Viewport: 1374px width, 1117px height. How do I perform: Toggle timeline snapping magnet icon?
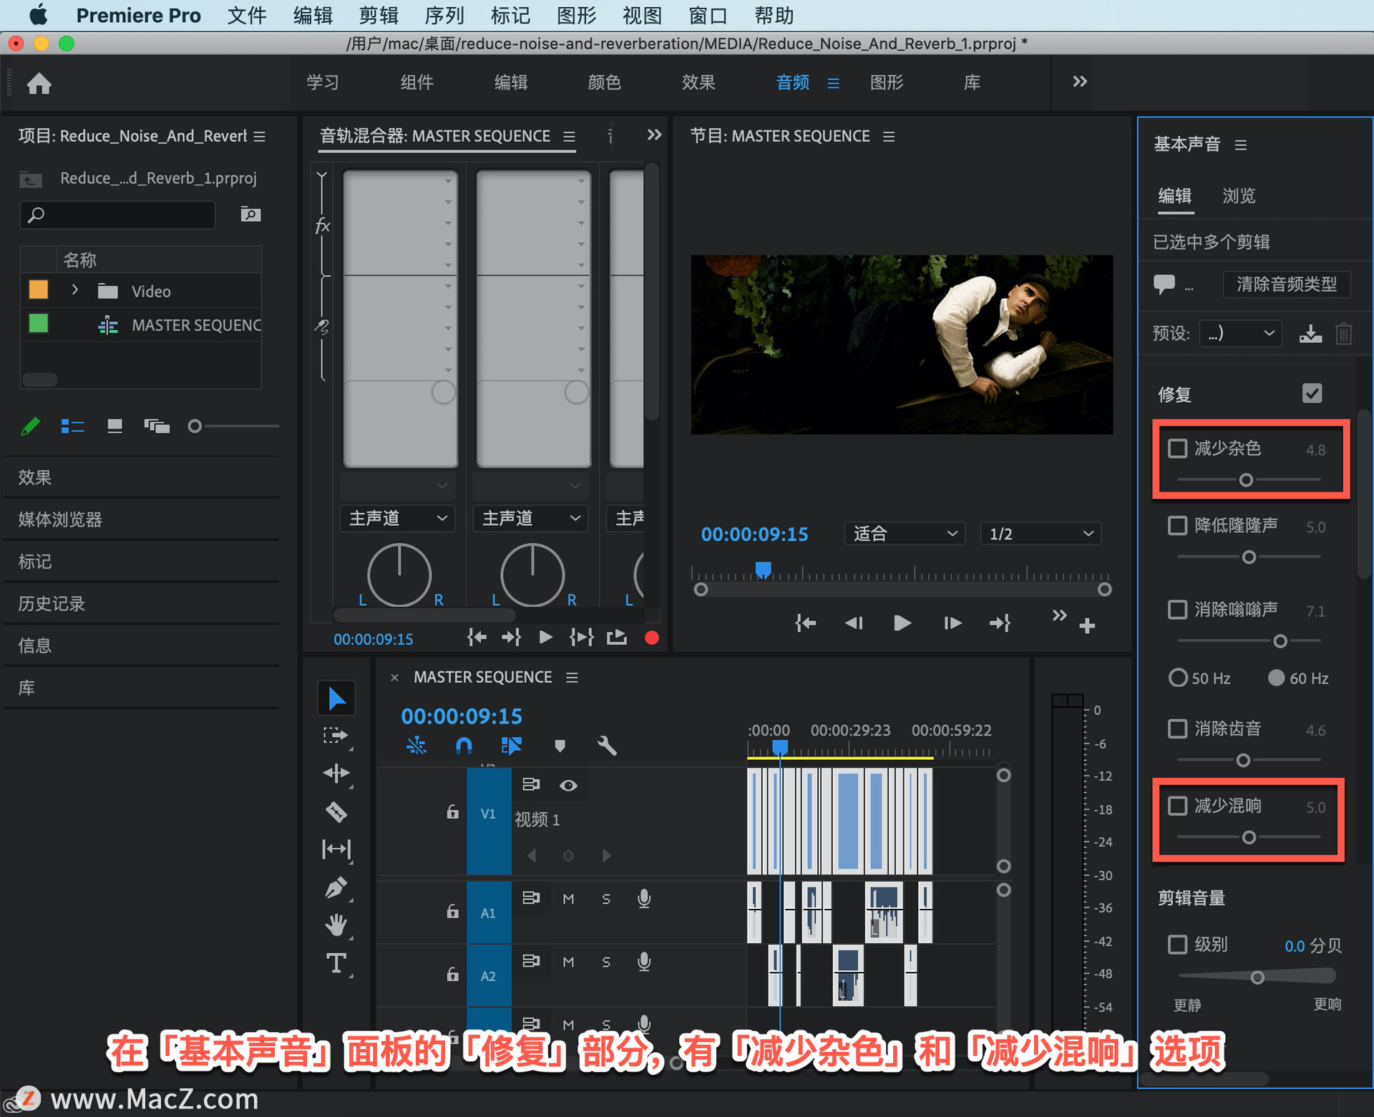[x=464, y=746]
